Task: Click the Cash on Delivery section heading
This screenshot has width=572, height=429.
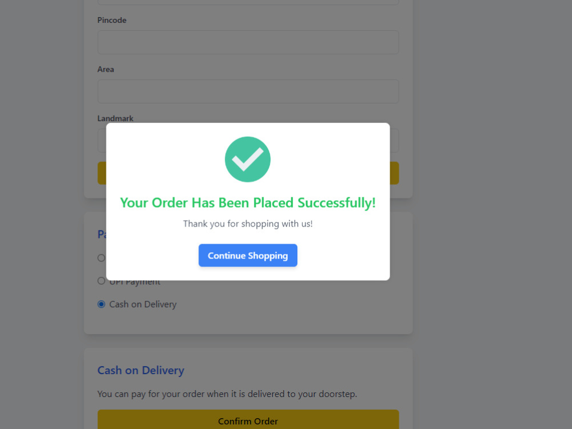Action: coord(141,370)
